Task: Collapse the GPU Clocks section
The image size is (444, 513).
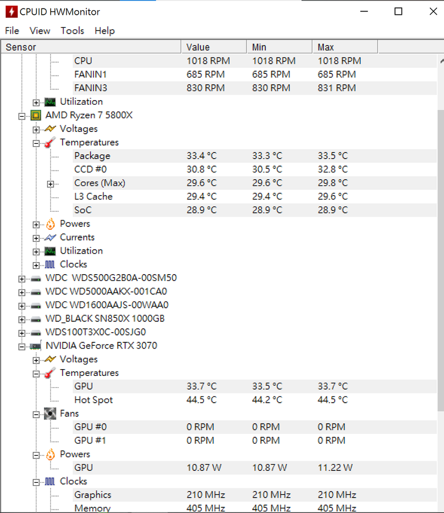Action: pyautogui.click(x=36, y=482)
